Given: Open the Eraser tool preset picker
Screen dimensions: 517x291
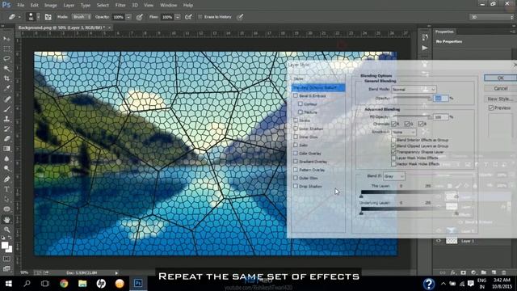Looking at the screenshot, I should 15,17.
